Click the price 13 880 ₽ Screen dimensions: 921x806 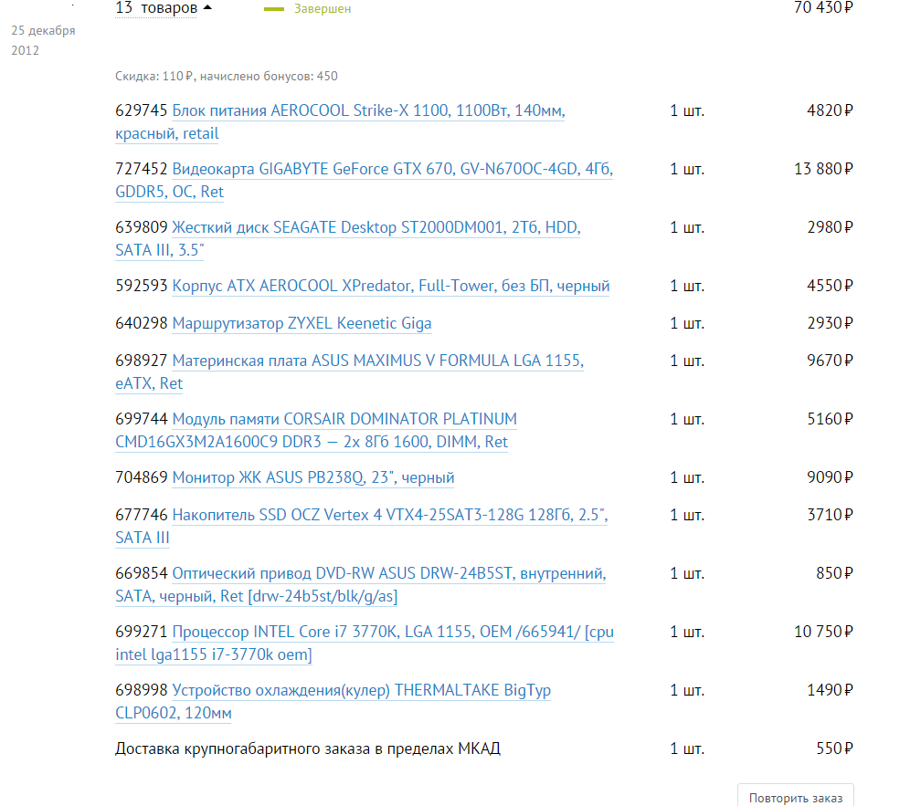coord(823,170)
